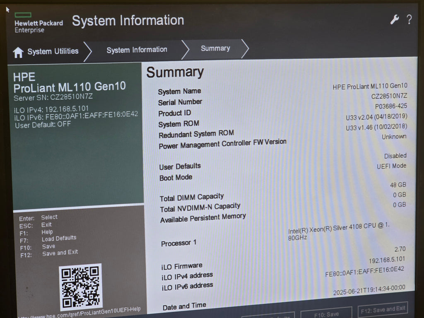Click iLO IPv6 address in left panel

click(x=76, y=116)
